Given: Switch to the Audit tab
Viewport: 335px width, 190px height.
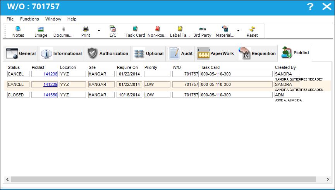Looking at the screenshot, I should tap(180, 53).
